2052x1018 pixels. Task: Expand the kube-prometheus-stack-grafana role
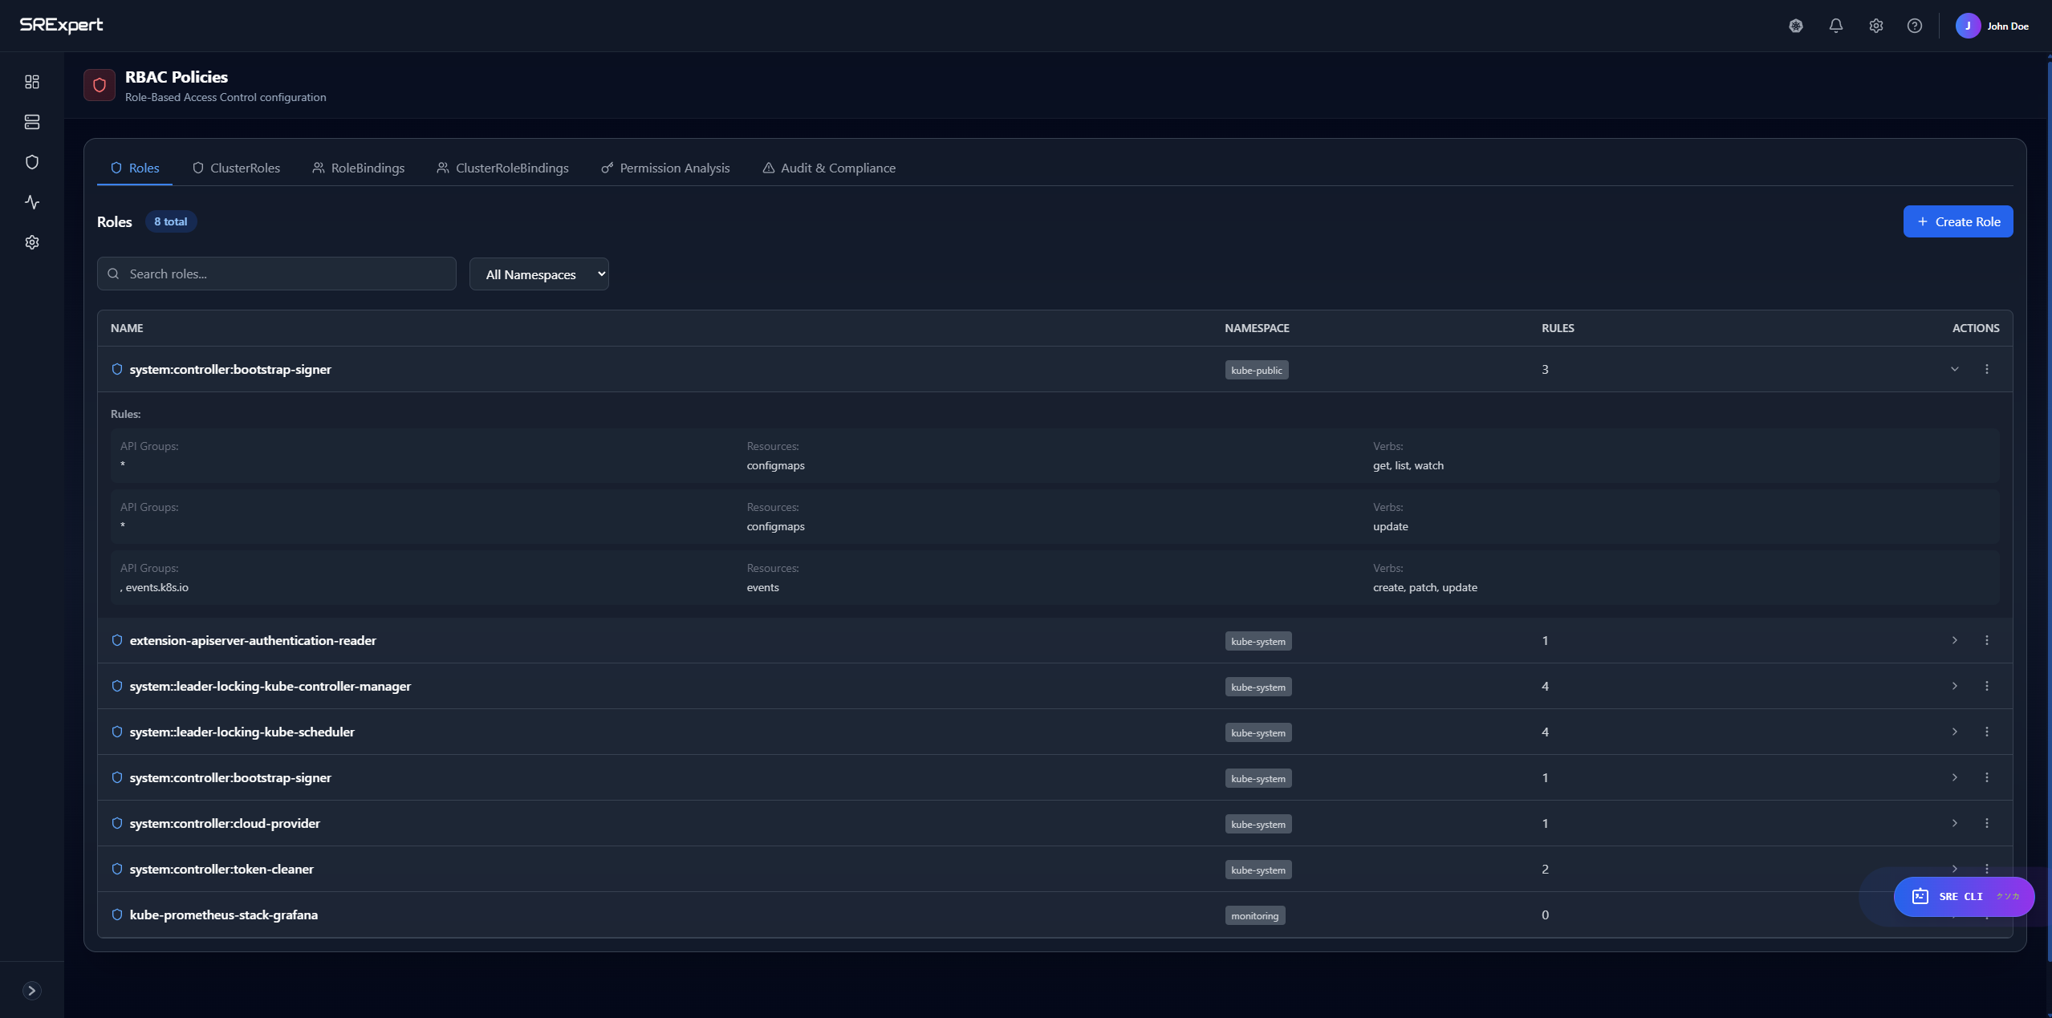(x=1954, y=915)
